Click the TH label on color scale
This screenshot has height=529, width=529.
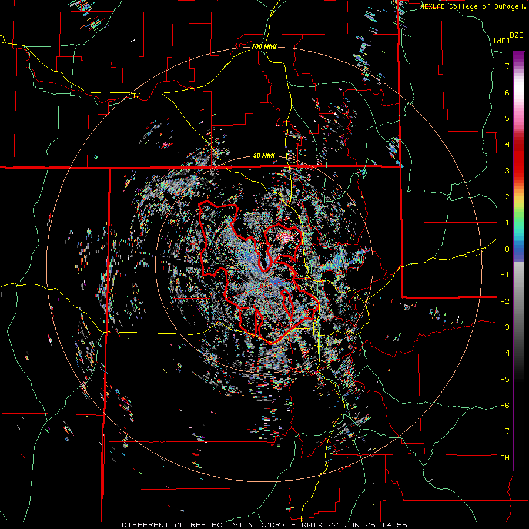(505, 458)
